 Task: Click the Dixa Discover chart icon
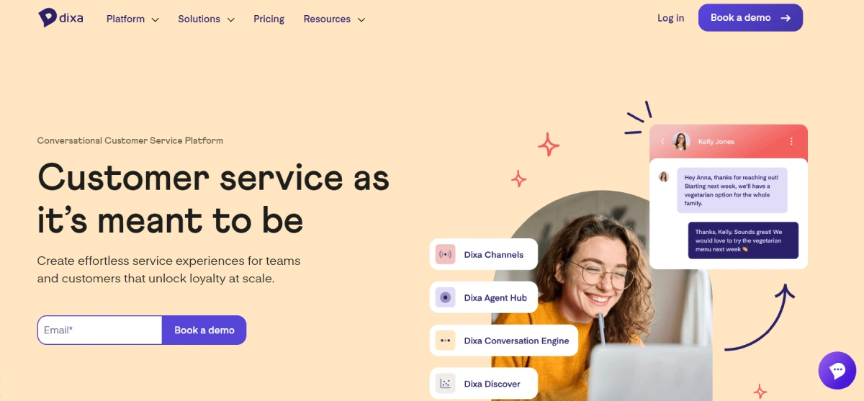(446, 384)
